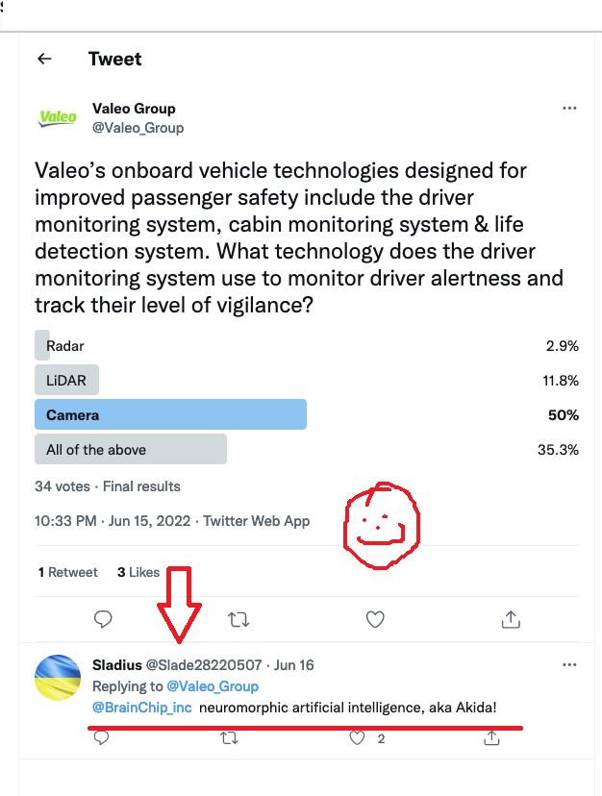The height and width of the screenshot is (796, 602).
Task: Reply to the Sladius comment
Action: [101, 738]
